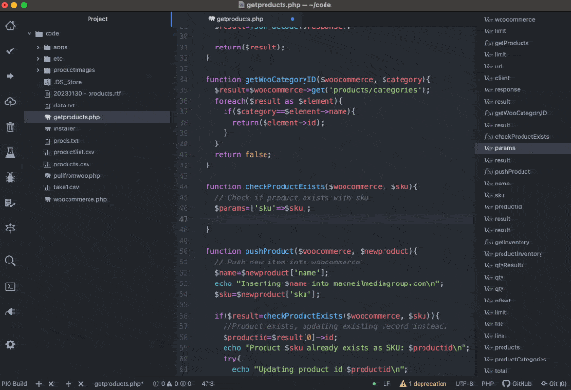571x390 pixels.
Task: Click the function icon beside getProducts in outline
Action: tap(489, 43)
